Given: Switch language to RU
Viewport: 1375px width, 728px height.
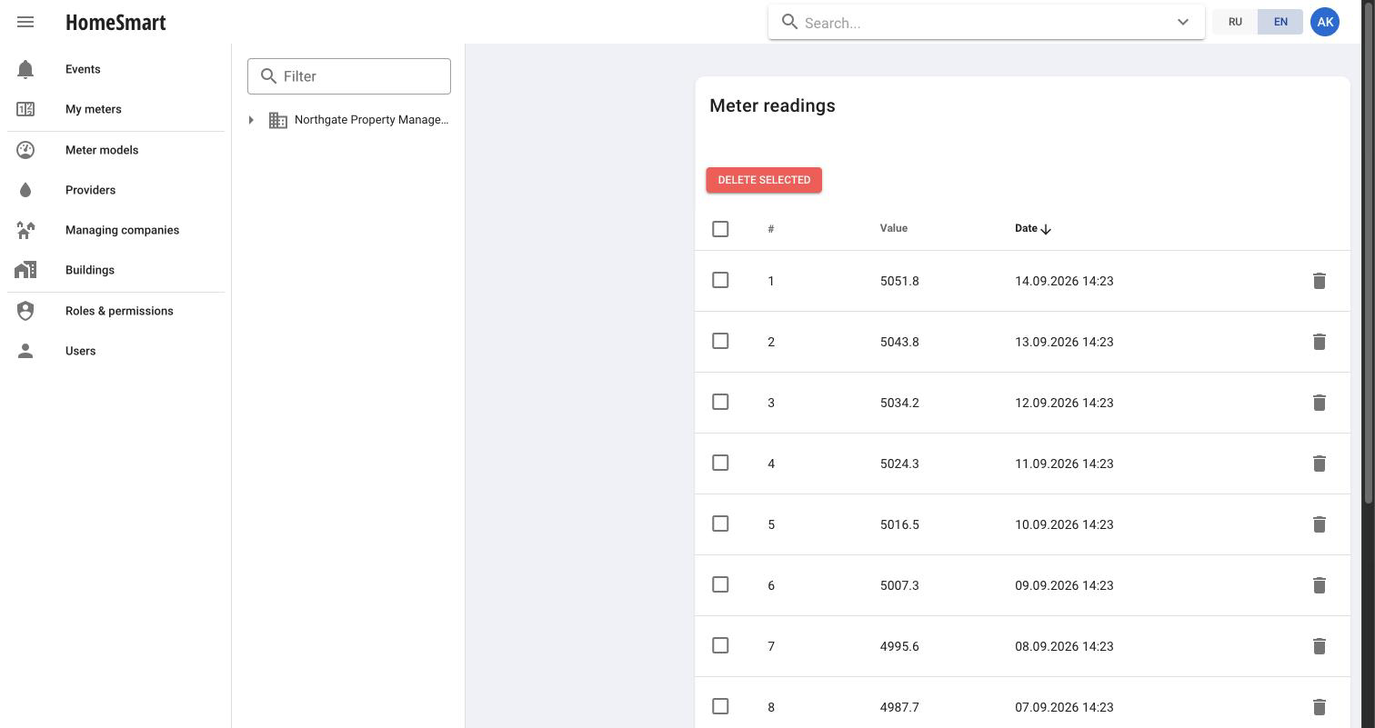Looking at the screenshot, I should coord(1235,22).
